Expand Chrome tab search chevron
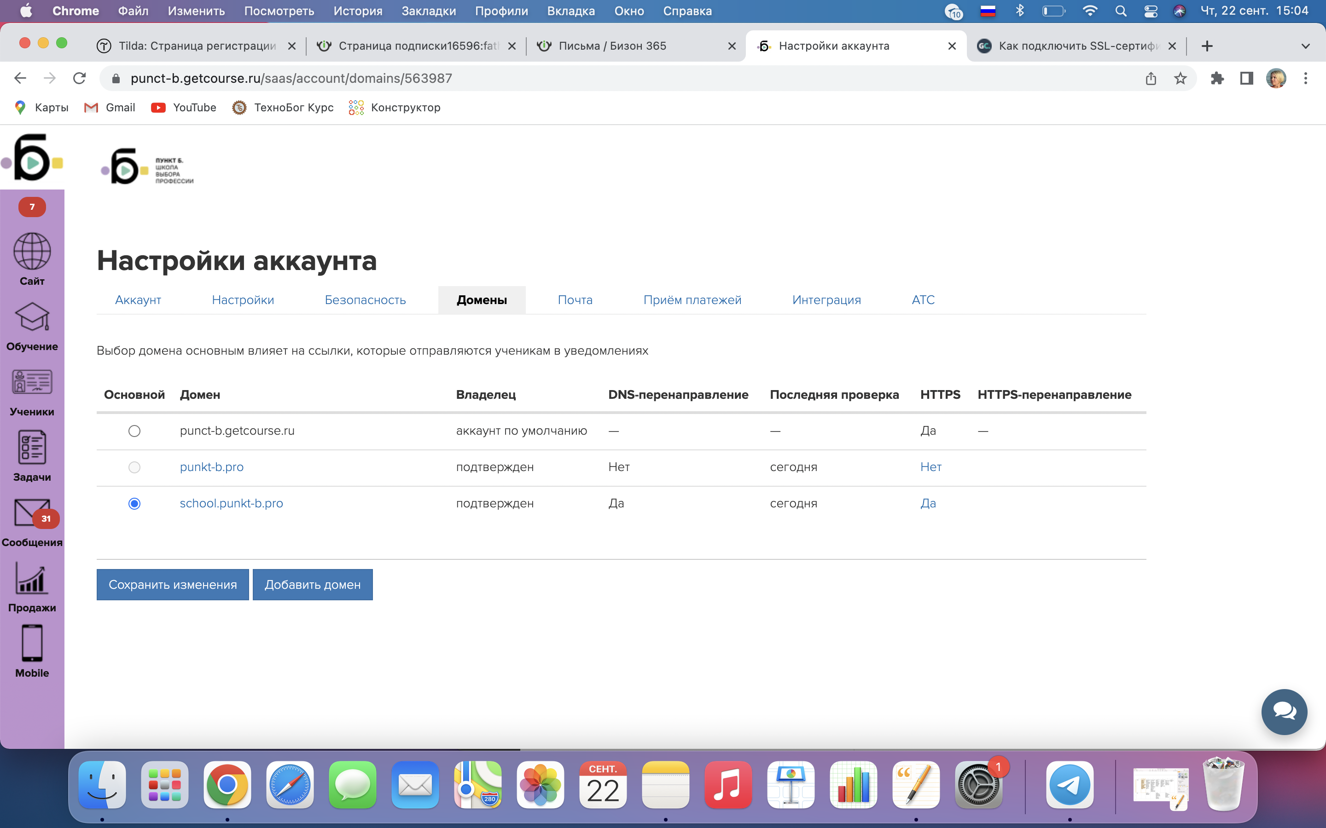The width and height of the screenshot is (1326, 828). click(1305, 46)
